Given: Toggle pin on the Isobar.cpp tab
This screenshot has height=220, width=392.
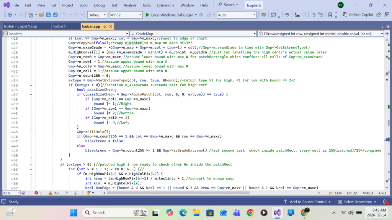Looking at the screenshot, I should coord(105,26).
